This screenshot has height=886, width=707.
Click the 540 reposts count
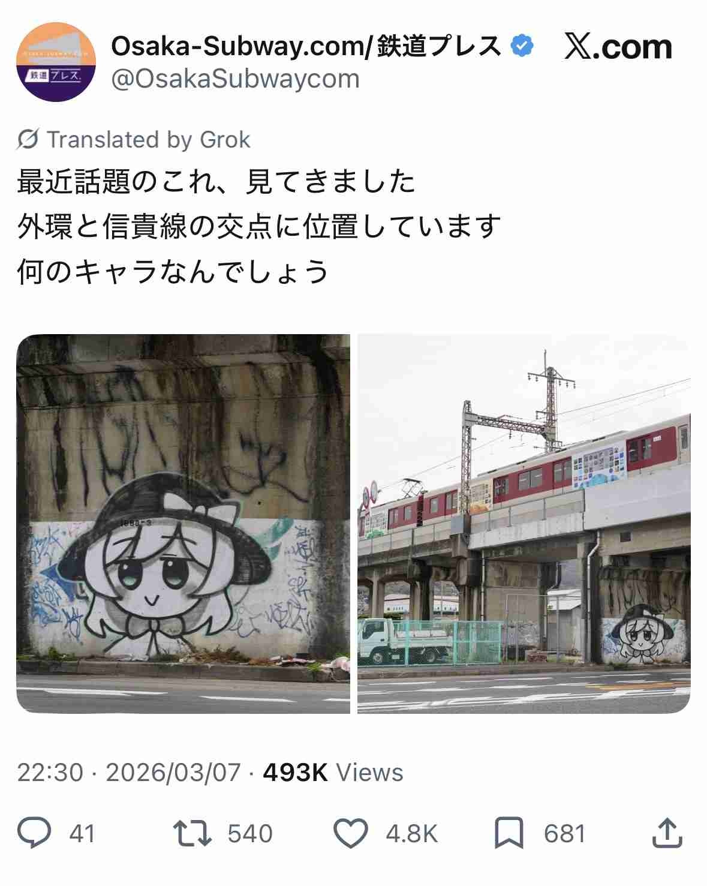(x=250, y=834)
